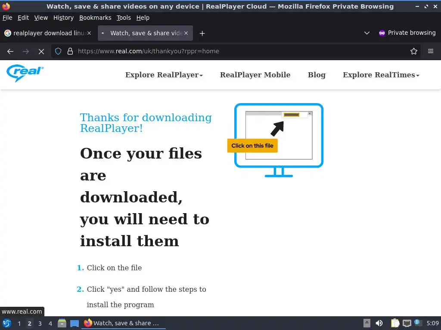This screenshot has width=441, height=330.
Task: Switch to workspace 2
Action: click(x=30, y=324)
